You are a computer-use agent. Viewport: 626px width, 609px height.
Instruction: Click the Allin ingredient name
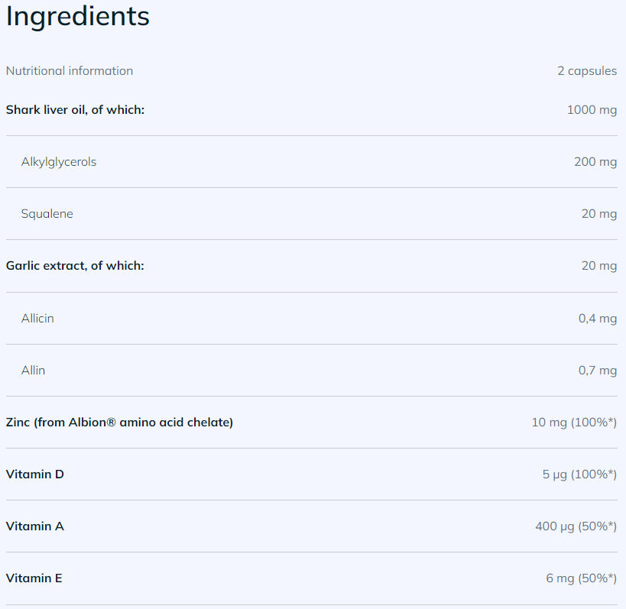click(33, 370)
